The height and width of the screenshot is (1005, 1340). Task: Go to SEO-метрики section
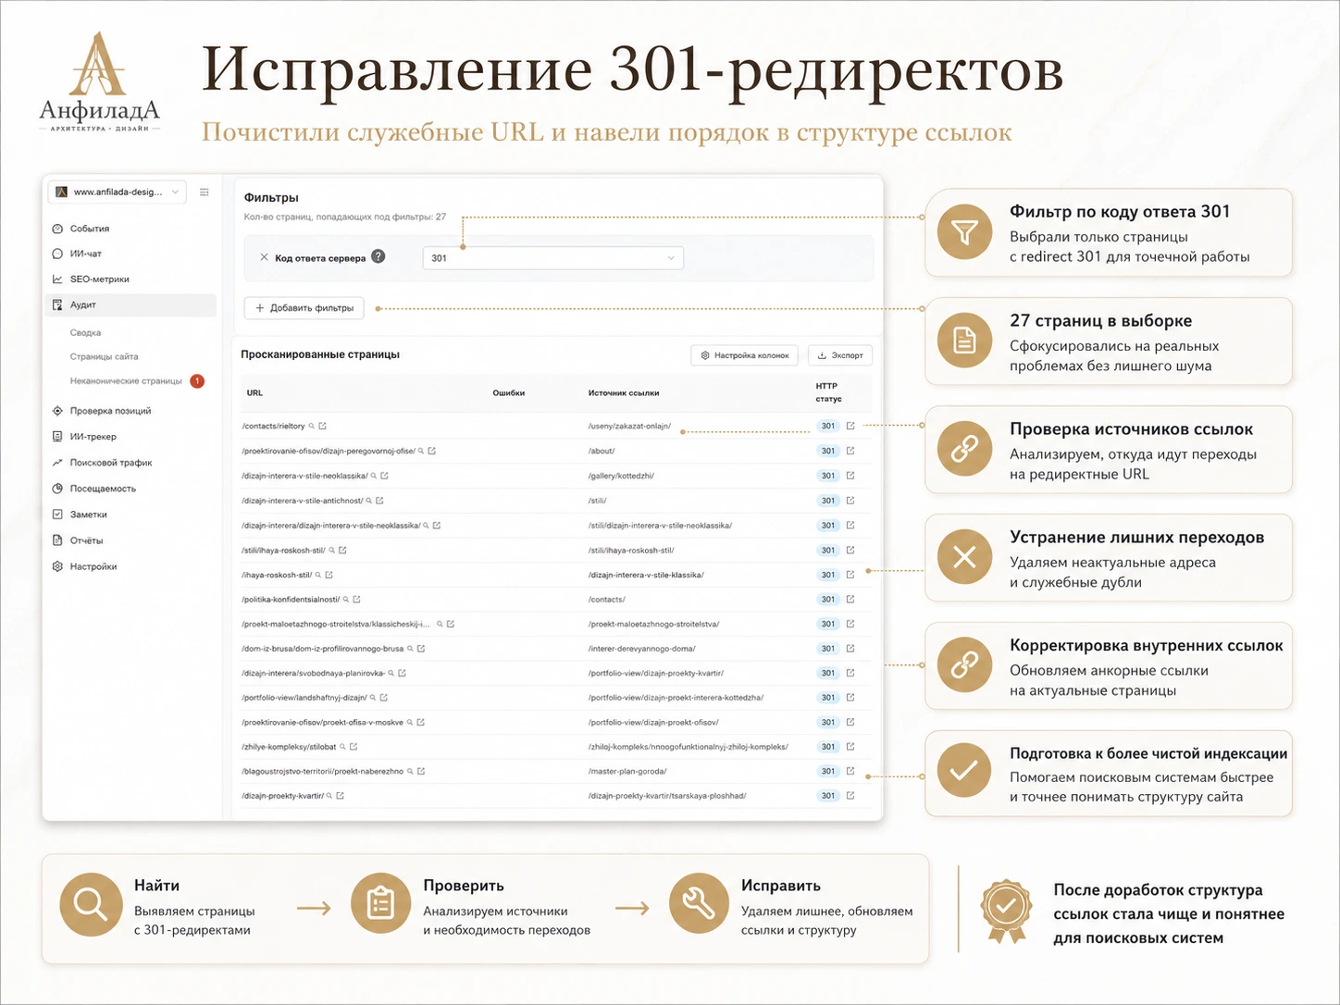[x=99, y=279]
